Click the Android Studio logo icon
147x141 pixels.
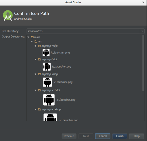(8, 16)
